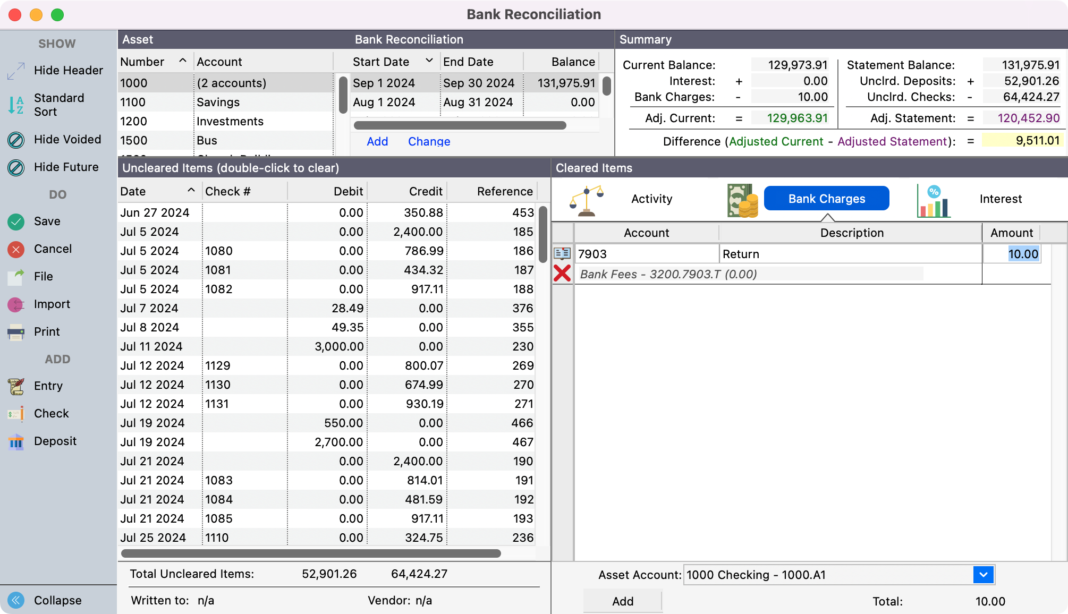Image resolution: width=1068 pixels, height=614 pixels.
Task: Click Start Date column sort arrow
Action: click(x=429, y=61)
